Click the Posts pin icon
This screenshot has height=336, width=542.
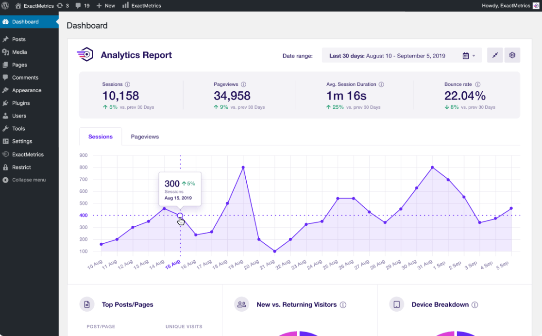pos(5,39)
